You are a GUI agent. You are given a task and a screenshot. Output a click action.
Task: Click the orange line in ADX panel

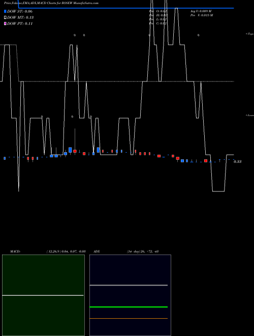click(x=129, y=318)
